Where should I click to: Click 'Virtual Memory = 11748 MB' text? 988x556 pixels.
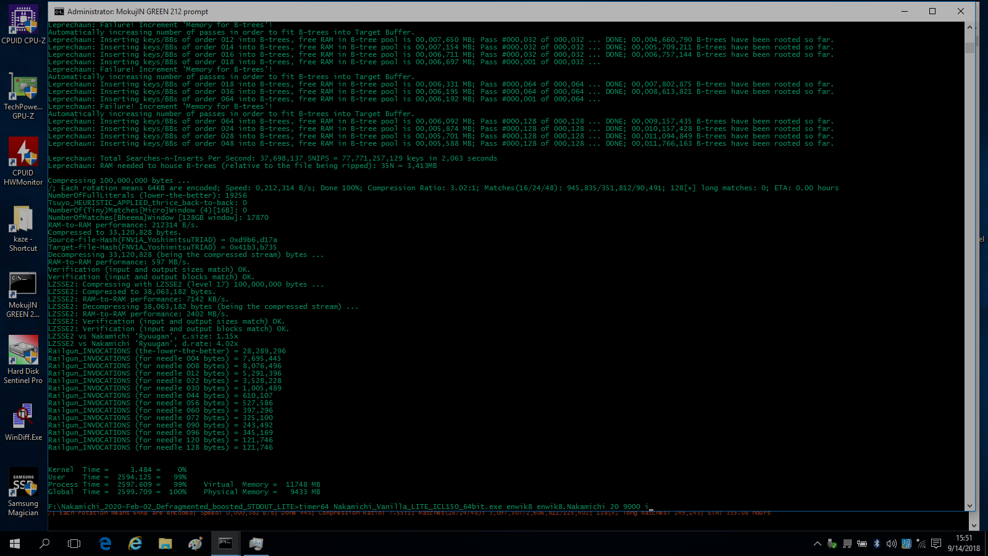(x=262, y=484)
